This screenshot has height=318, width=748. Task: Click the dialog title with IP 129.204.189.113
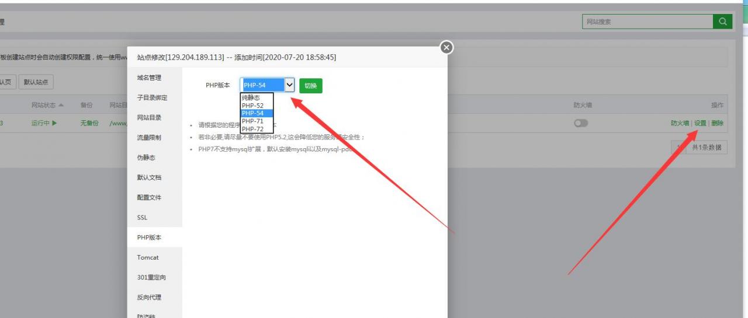click(x=237, y=57)
